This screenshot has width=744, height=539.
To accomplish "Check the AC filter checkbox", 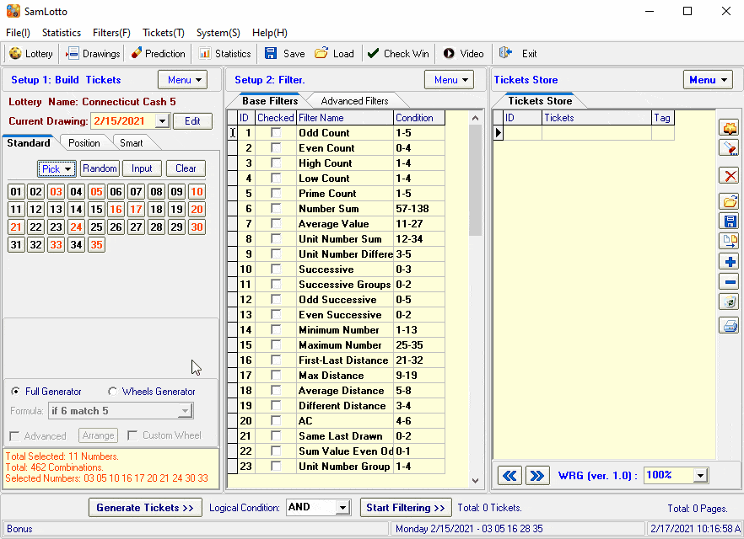I will point(276,420).
